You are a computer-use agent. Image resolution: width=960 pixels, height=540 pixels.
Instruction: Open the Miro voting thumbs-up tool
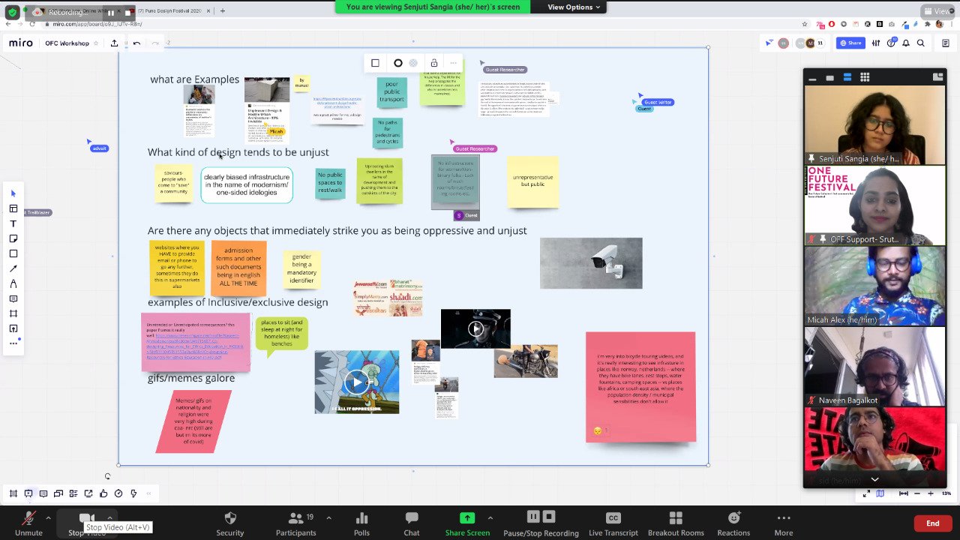(103, 493)
